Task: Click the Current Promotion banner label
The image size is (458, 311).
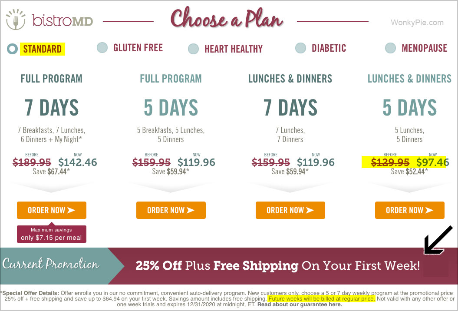Action: [x=51, y=264]
